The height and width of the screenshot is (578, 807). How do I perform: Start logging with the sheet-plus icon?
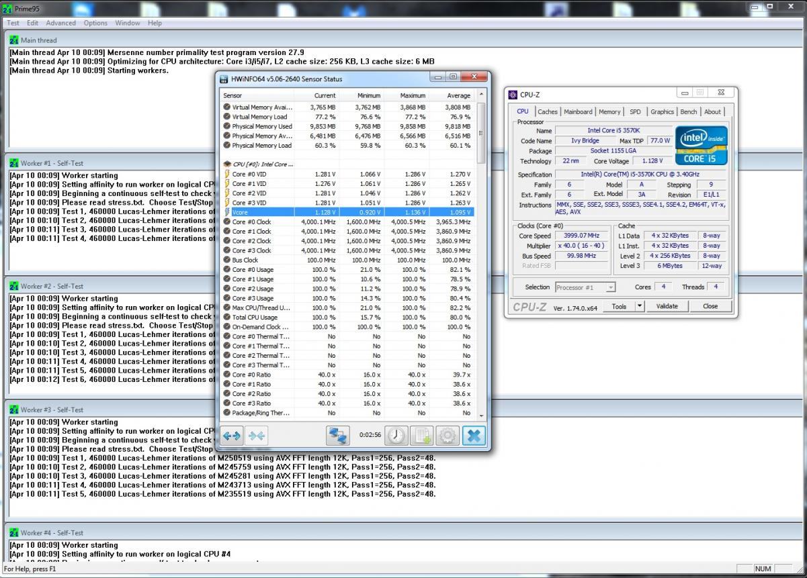[422, 436]
